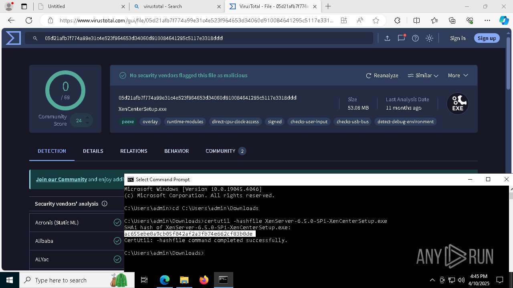Open Firefox from taskbar

pos(204,280)
